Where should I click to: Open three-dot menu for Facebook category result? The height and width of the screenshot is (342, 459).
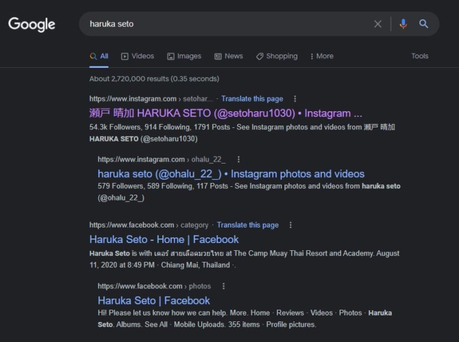290,225
